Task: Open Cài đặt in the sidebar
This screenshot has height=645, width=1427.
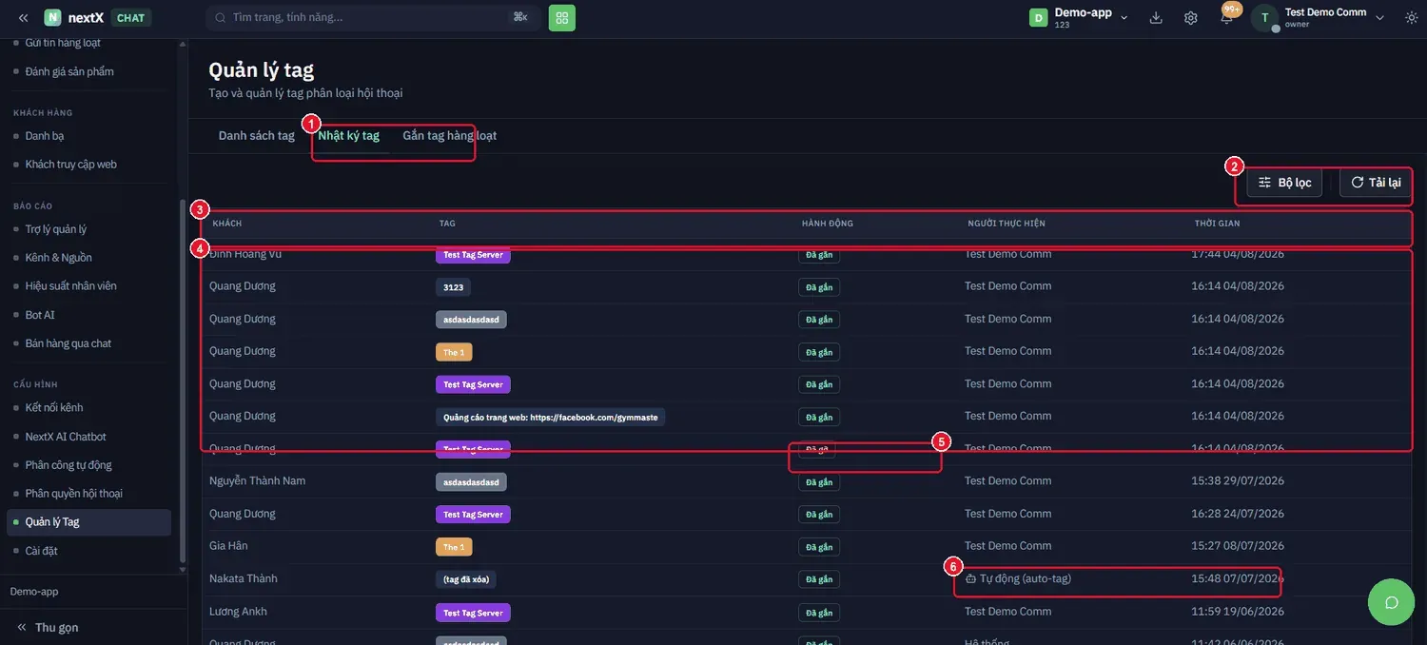Action: tap(42, 551)
